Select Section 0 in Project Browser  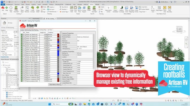click(10, 92)
